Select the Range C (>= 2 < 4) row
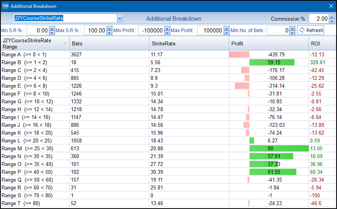This screenshot has height=209, width=337. (168, 70)
